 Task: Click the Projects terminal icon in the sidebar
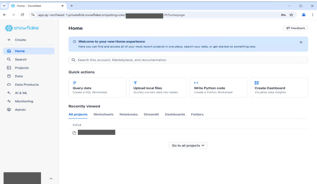click(x=9, y=68)
